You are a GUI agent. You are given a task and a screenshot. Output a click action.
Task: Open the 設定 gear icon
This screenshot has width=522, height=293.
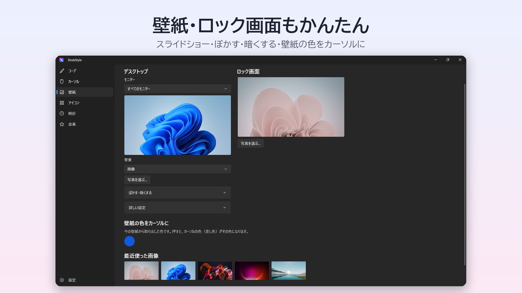[62, 280]
